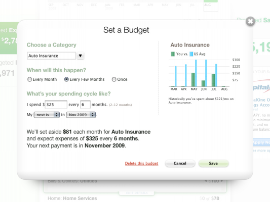The image size is (270, 202).
Task: Click the MAR blue US Avg bar
Action: (176, 76)
